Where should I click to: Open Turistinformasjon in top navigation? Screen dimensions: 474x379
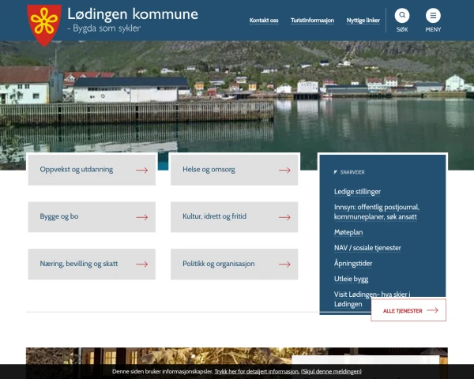click(312, 21)
